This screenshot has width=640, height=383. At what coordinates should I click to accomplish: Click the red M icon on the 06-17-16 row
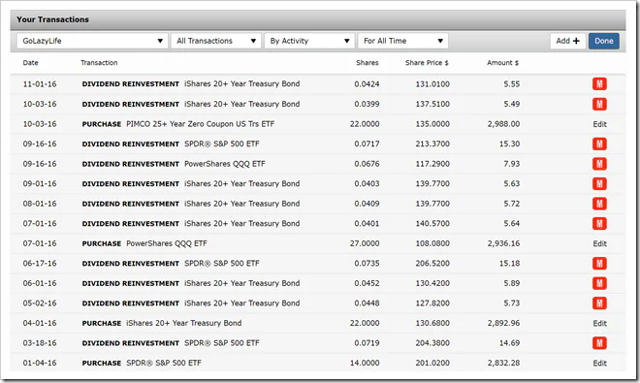[599, 264]
